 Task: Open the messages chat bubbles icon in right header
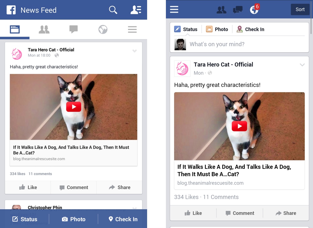tap(238, 10)
